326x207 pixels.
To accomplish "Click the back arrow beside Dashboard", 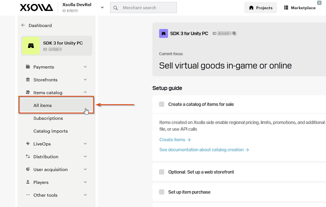I will tap(23, 25).
